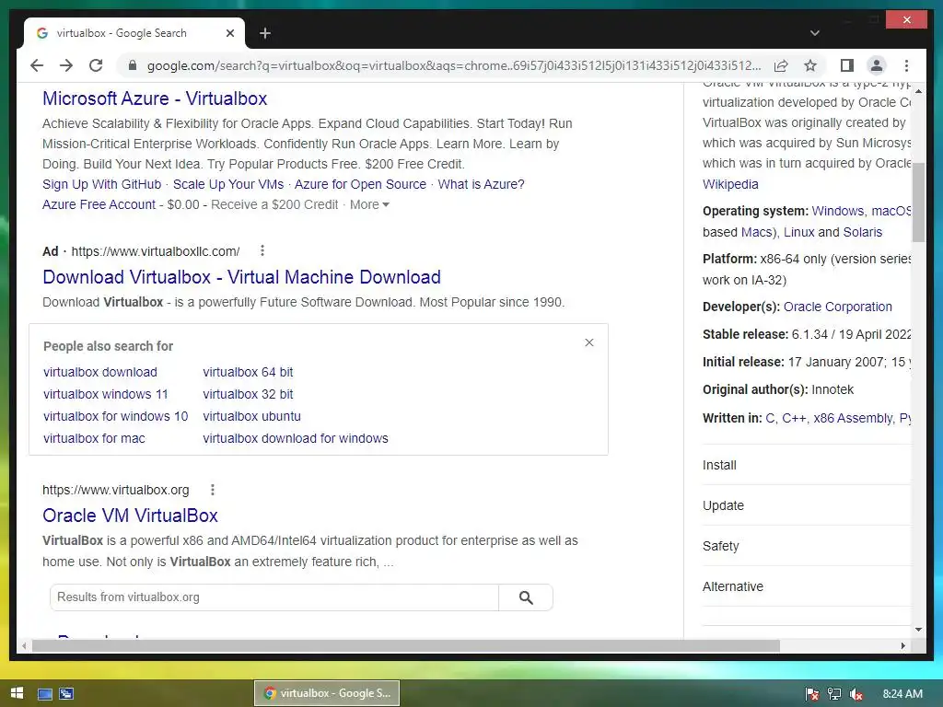Click the horizontal scrollbar right arrow
943x707 pixels.
coord(902,645)
